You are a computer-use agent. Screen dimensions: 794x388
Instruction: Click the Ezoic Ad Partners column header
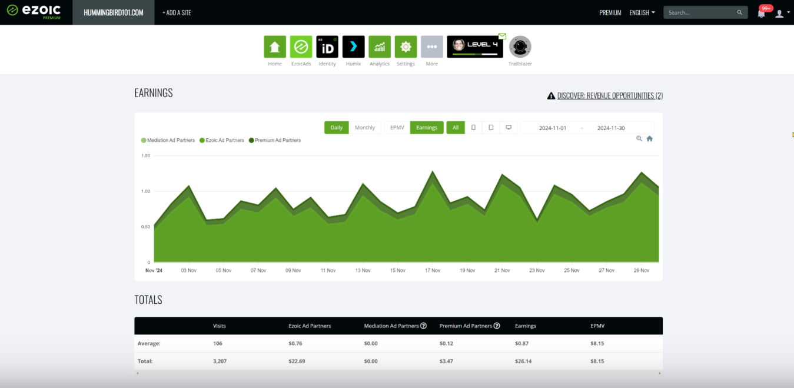tap(310, 326)
